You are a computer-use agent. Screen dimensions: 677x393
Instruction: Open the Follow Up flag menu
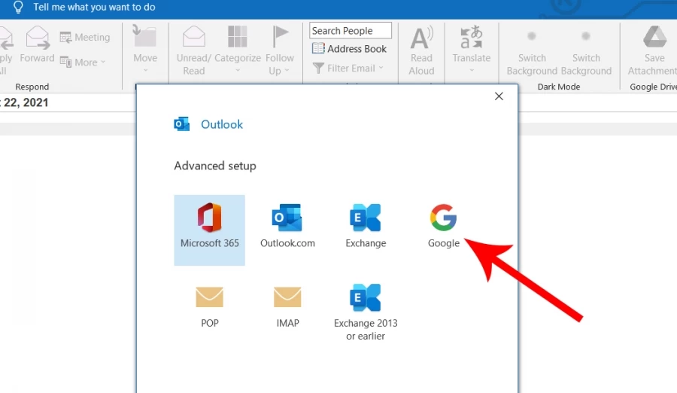click(x=280, y=50)
